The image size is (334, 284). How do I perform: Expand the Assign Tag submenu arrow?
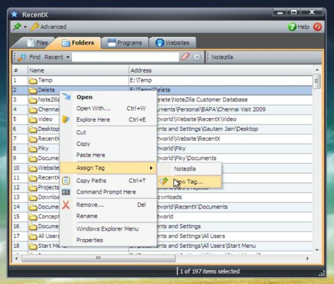[x=151, y=168]
